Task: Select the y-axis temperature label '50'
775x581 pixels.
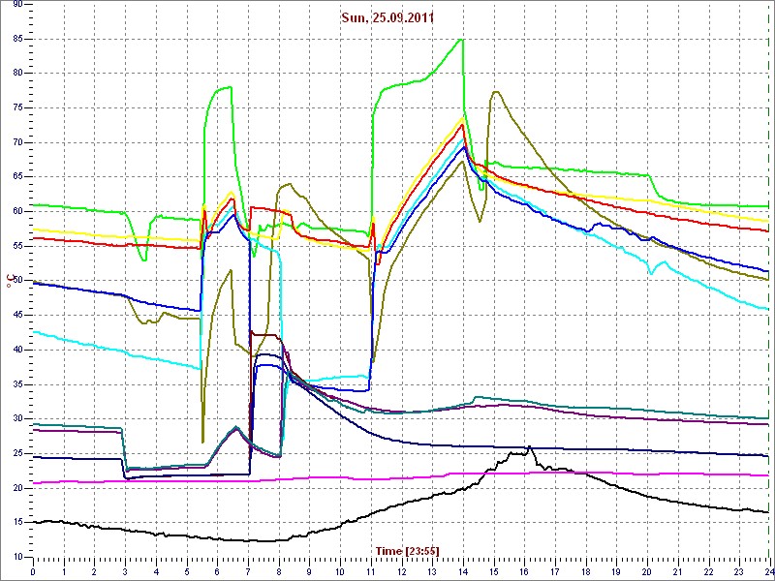Action: click(16, 281)
